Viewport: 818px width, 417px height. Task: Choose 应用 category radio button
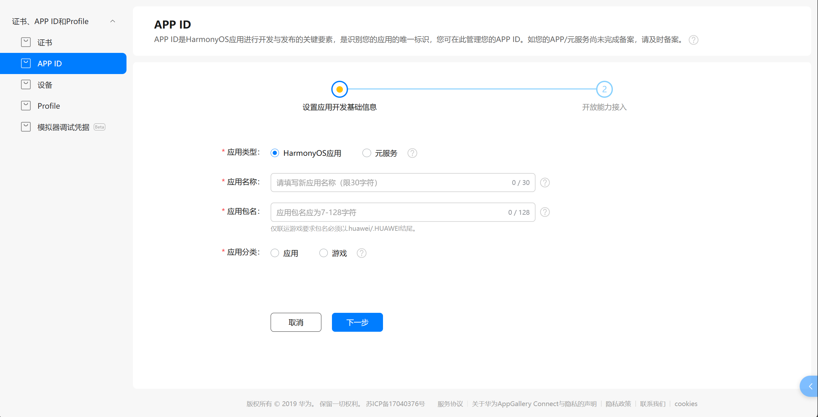275,253
